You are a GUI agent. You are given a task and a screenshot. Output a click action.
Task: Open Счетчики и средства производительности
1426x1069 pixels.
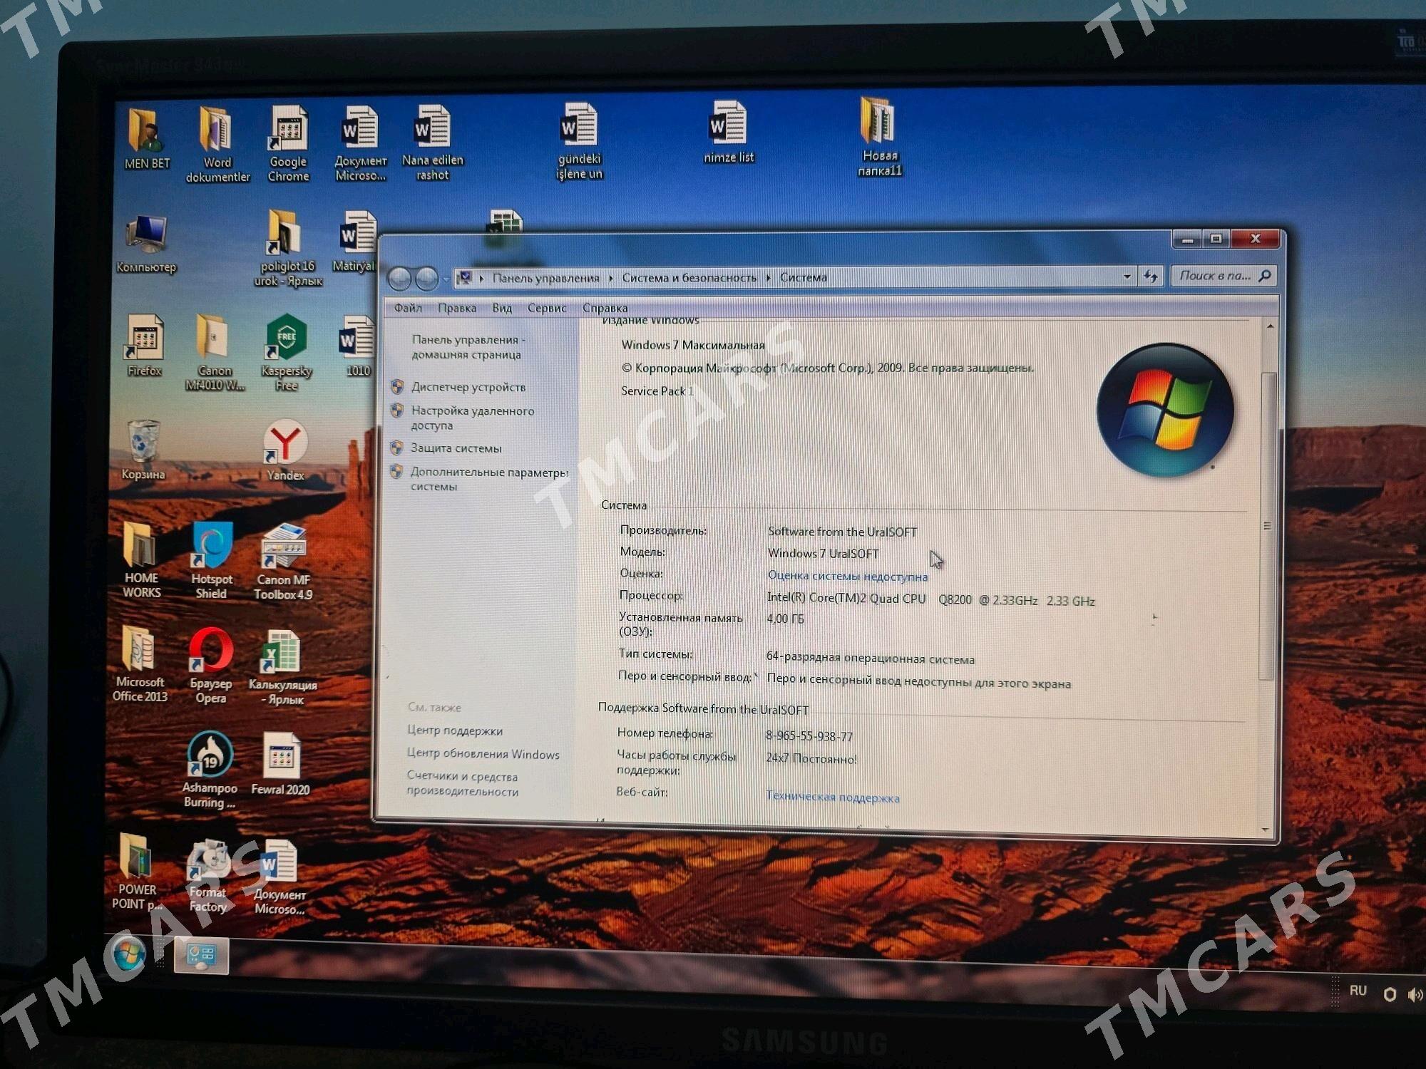pos(462,784)
